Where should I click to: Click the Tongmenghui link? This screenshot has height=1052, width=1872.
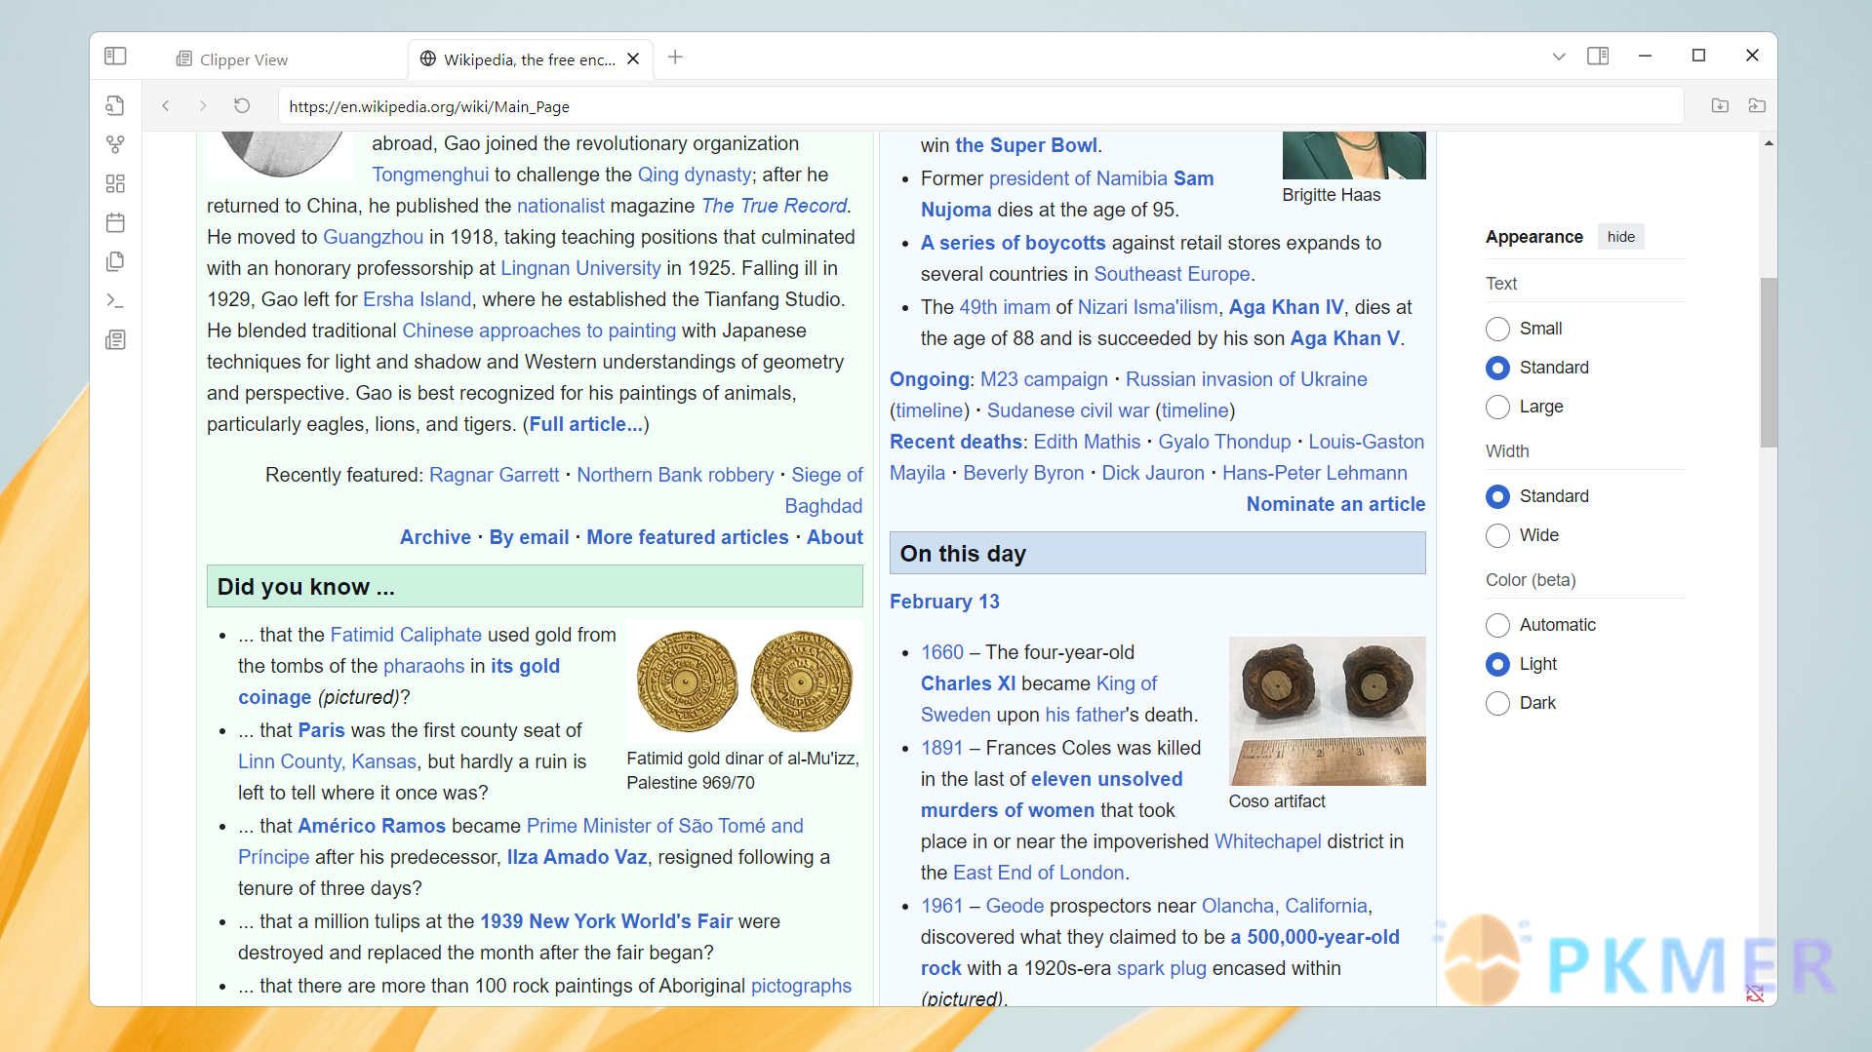pos(430,175)
